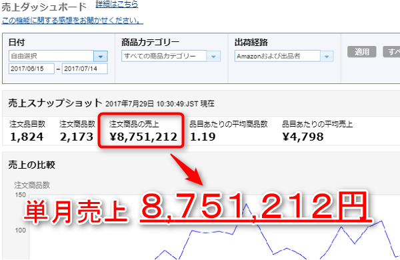Click the start date field 2017/06/15
The height and width of the screenshot is (260, 400).
[31, 69]
